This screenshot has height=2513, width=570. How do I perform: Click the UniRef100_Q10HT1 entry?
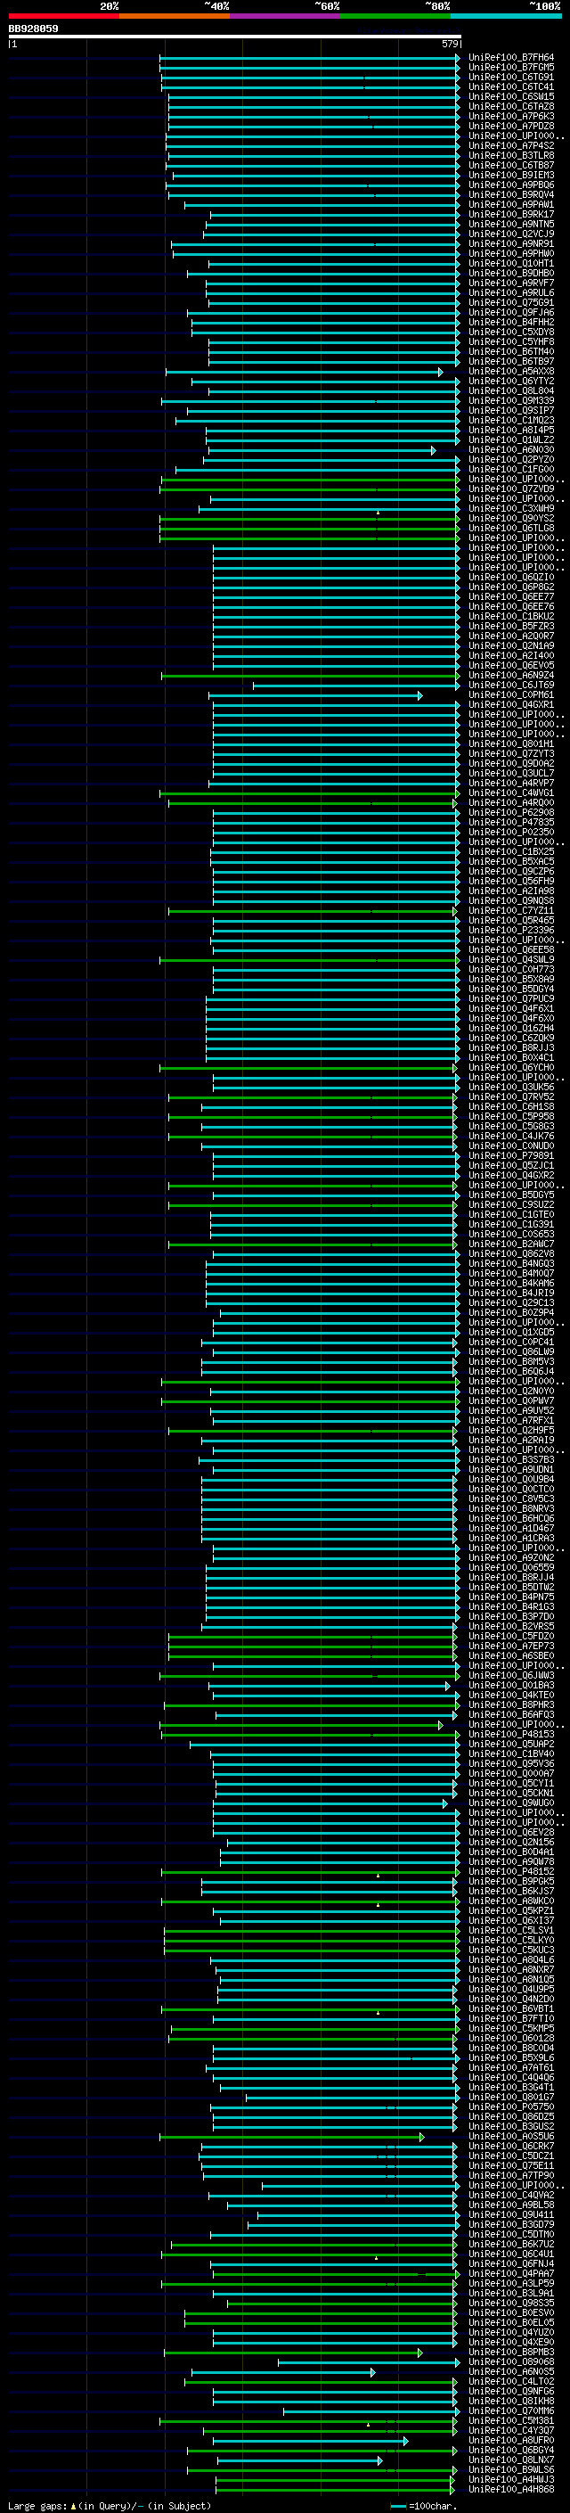click(x=511, y=263)
